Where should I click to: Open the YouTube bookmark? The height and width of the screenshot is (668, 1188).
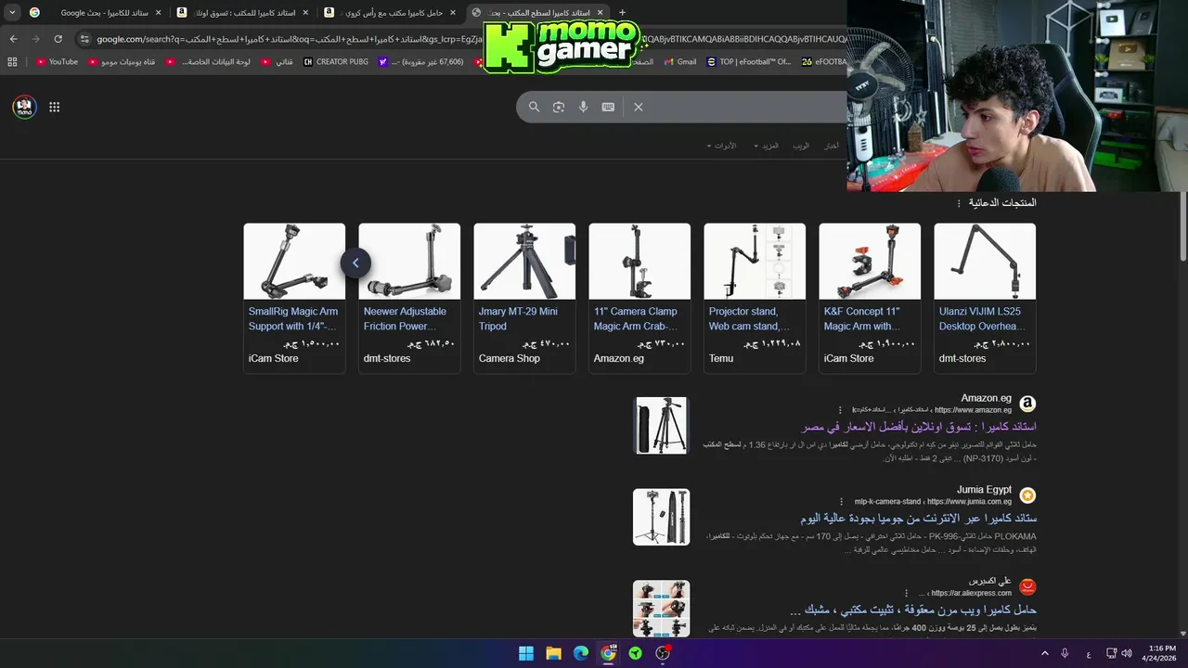point(57,62)
